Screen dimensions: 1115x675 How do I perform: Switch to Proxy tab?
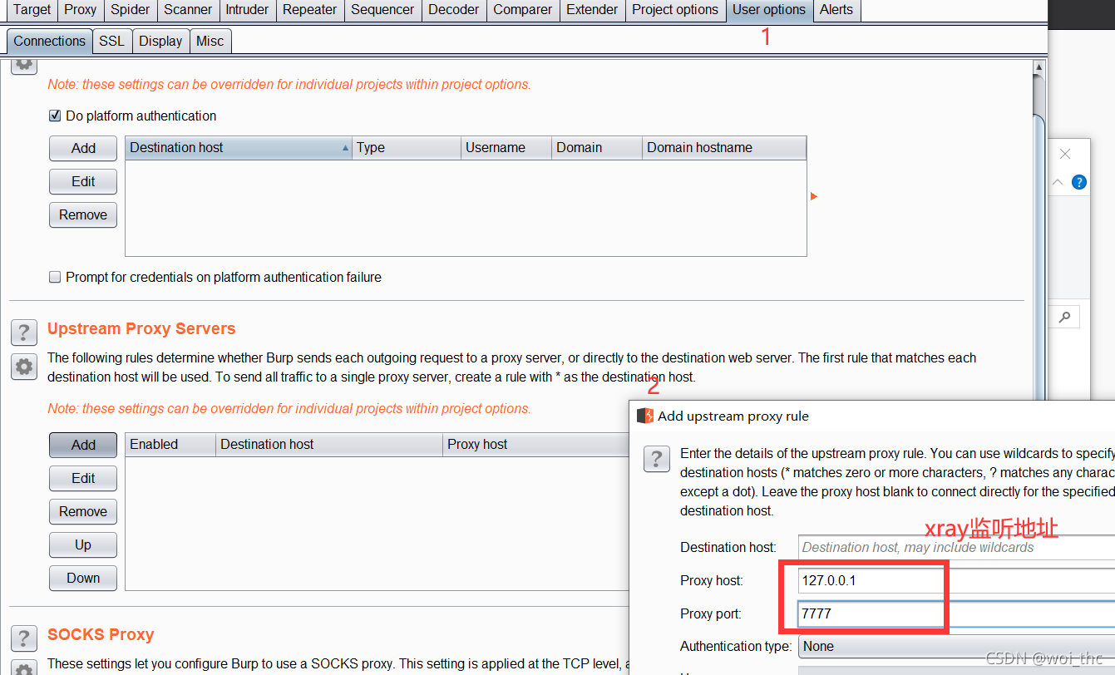pyautogui.click(x=81, y=10)
